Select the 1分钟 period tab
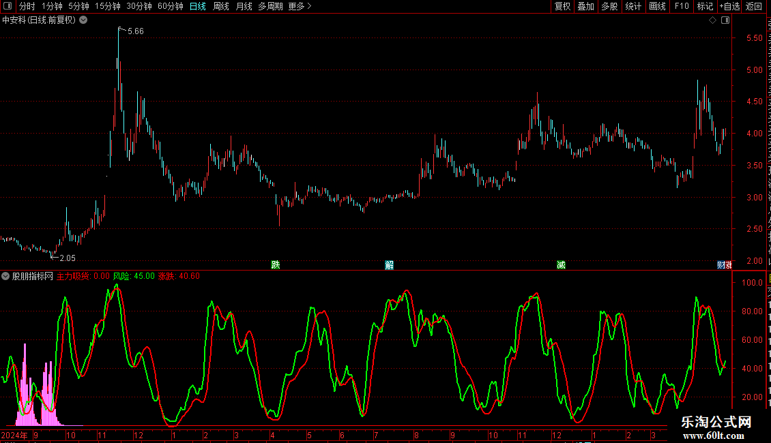 pyautogui.click(x=52, y=6)
